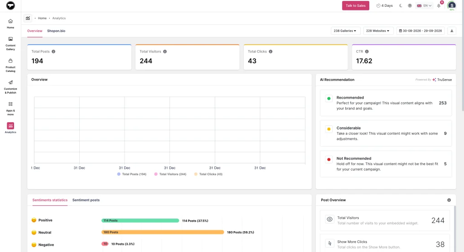
Task: Go to Home breadcrumb
Action: click(x=42, y=18)
